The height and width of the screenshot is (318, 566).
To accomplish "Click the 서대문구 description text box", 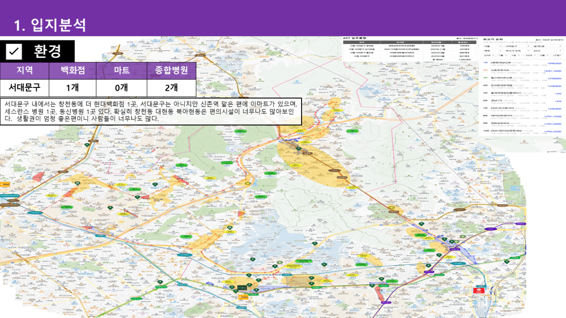I will (151, 112).
